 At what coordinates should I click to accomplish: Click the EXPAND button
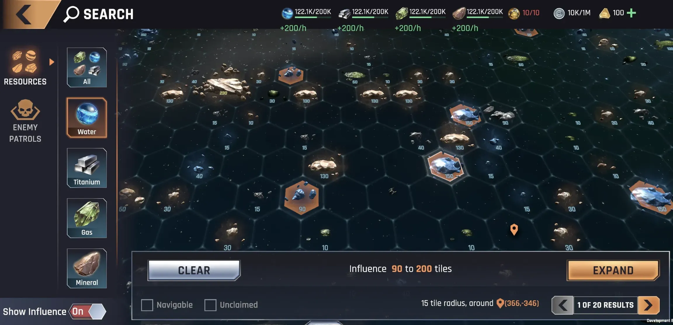point(613,270)
